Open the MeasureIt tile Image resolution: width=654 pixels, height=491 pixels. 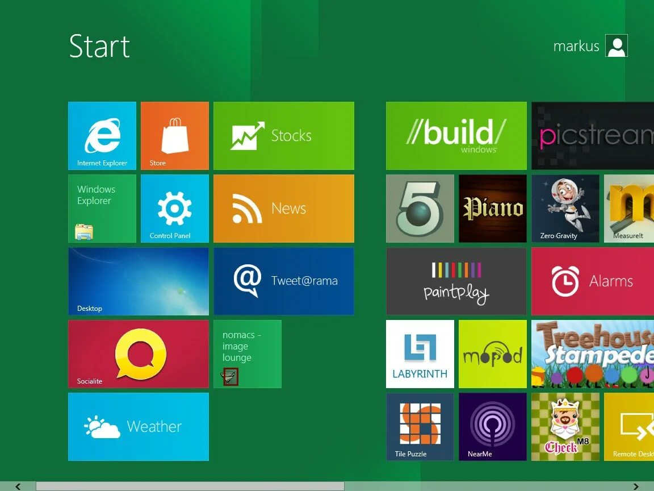[x=629, y=209]
